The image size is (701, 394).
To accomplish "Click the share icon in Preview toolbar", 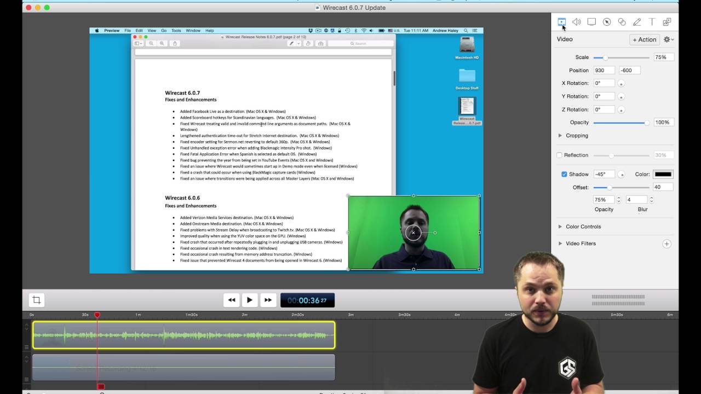I will tap(175, 43).
